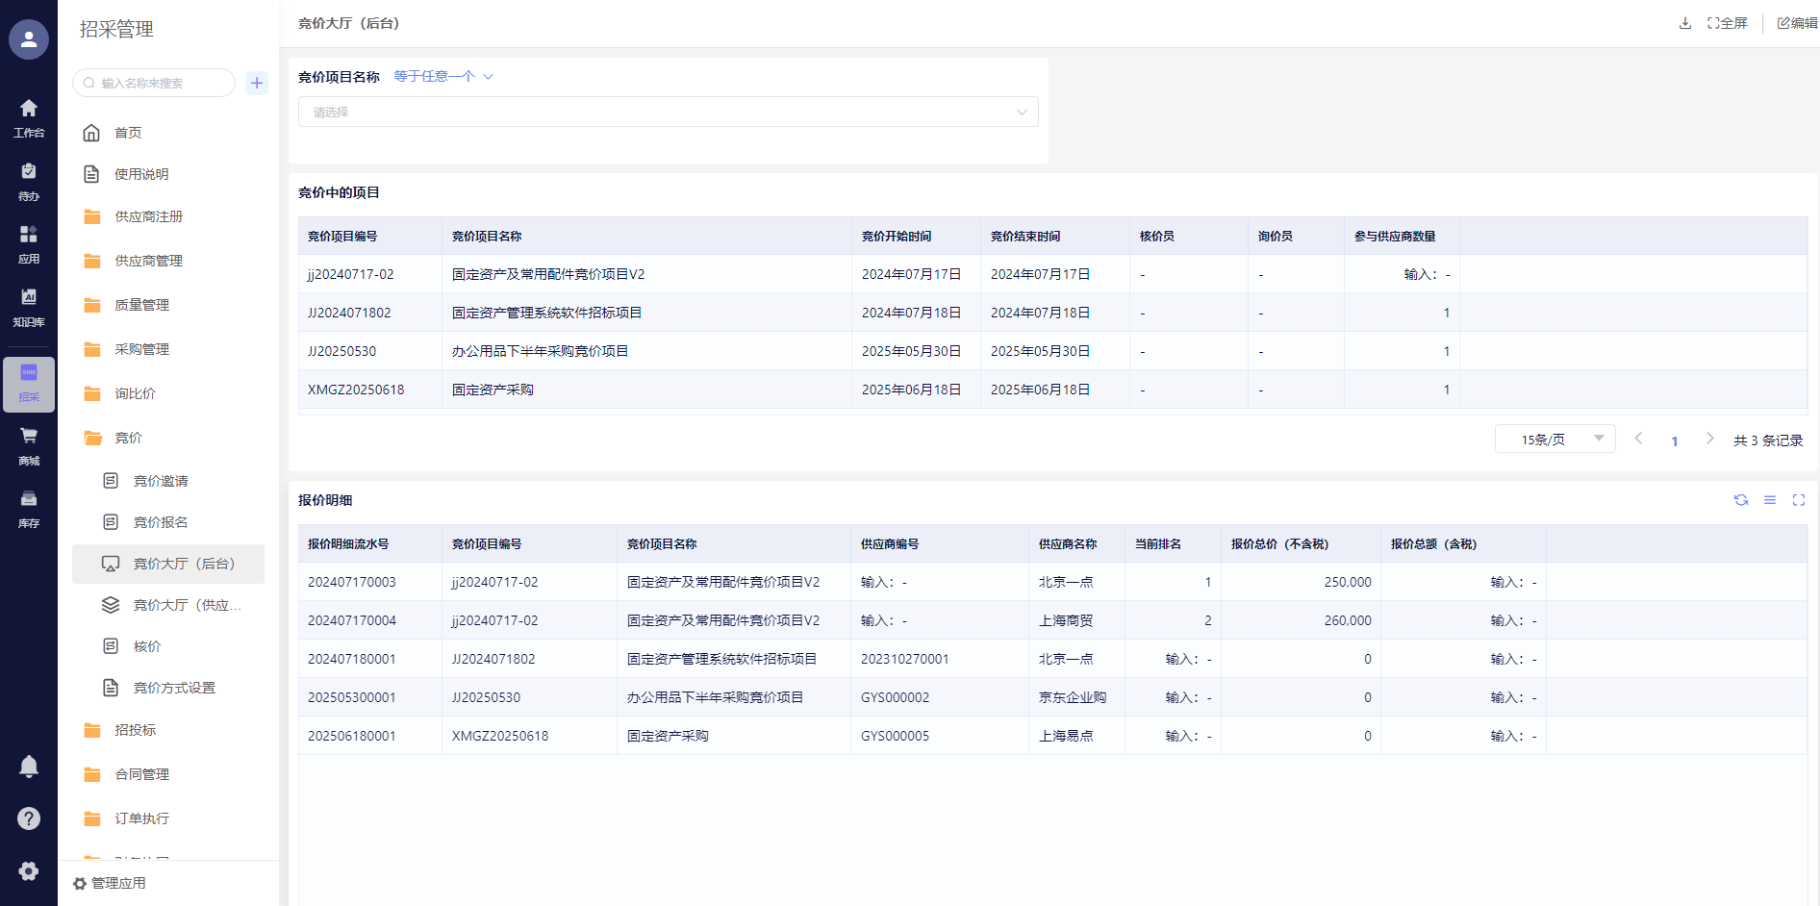Change page size from 15条/页 dropdown
Image resolution: width=1820 pixels, height=906 pixels.
coord(1555,440)
